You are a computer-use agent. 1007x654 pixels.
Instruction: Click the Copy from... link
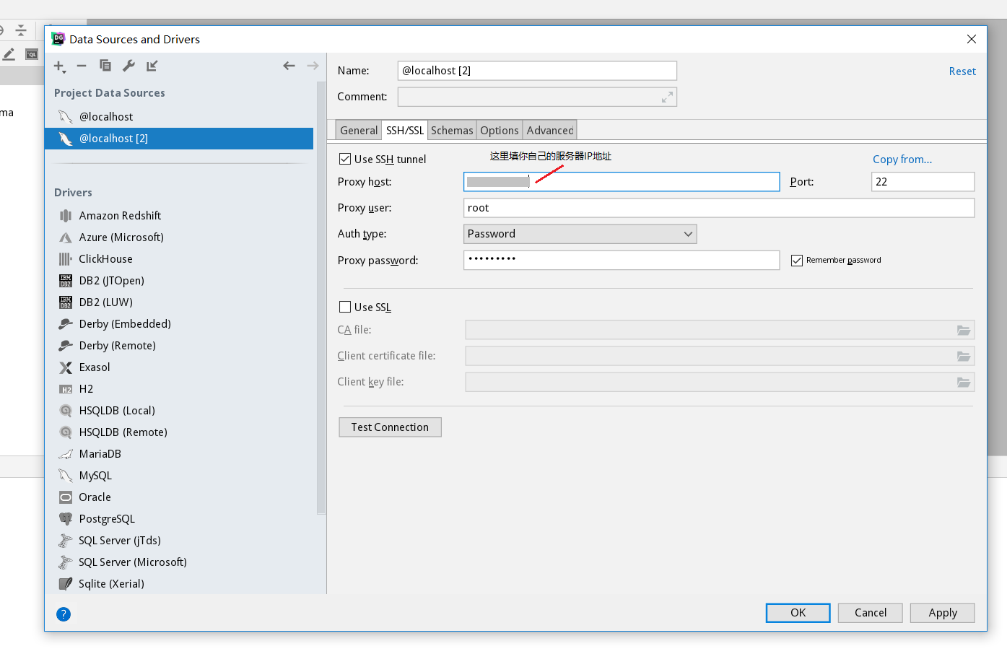902,159
